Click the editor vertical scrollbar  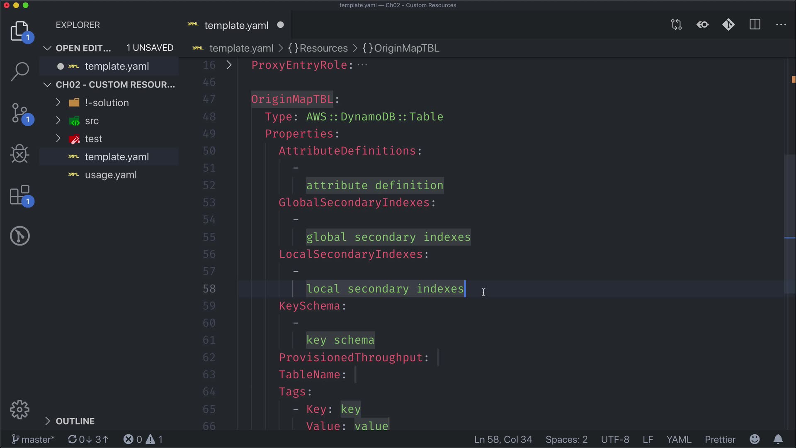(x=790, y=224)
